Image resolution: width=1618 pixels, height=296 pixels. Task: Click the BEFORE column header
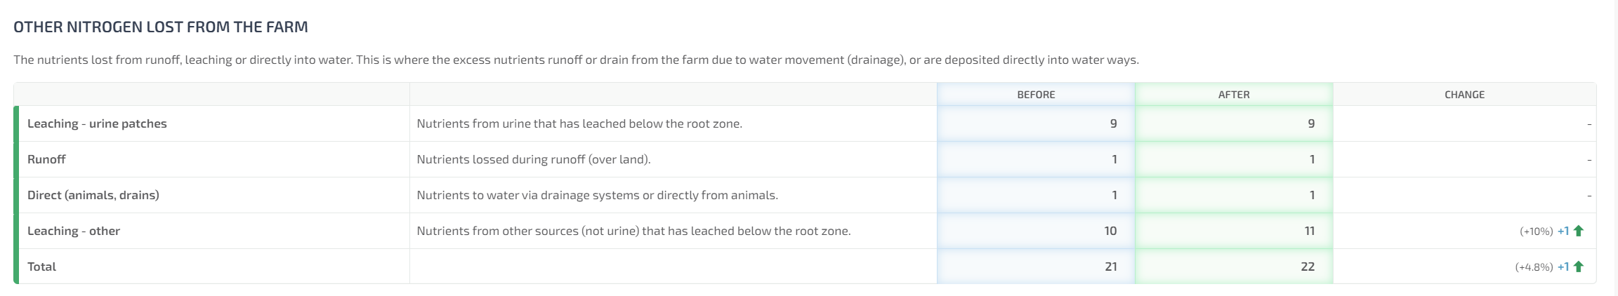pyautogui.click(x=1036, y=95)
